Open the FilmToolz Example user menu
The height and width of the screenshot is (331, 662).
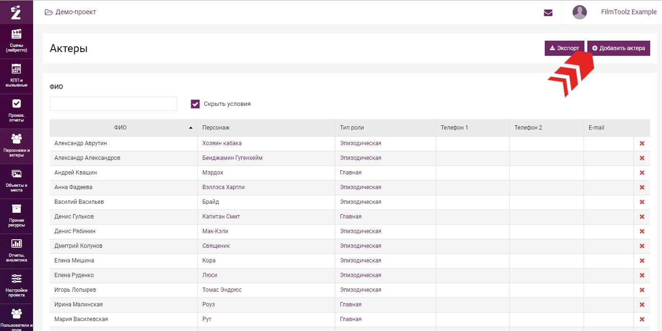(628, 12)
